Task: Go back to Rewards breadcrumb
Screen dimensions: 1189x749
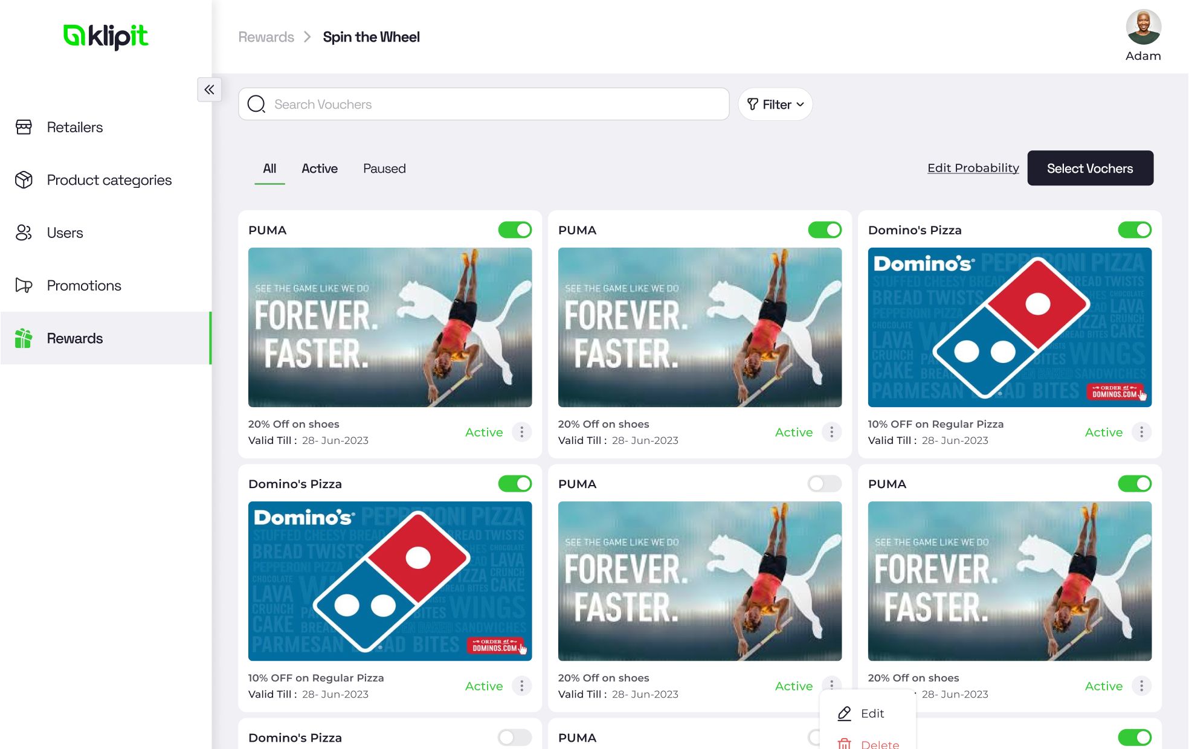Action: click(266, 37)
